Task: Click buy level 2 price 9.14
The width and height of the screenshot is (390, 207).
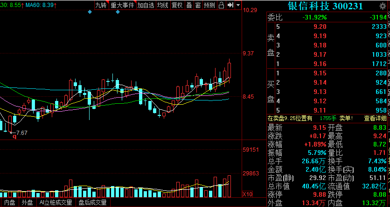Action: point(320,82)
